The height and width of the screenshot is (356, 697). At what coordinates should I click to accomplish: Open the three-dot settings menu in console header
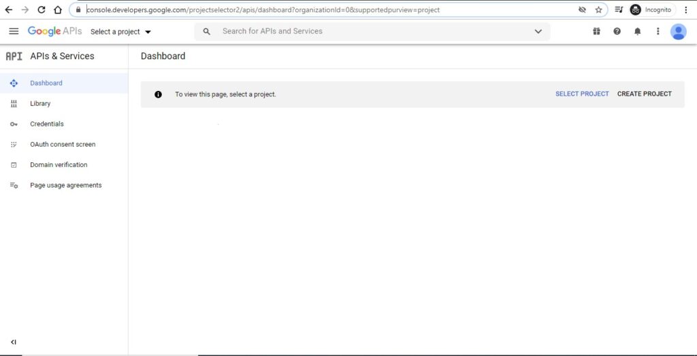(658, 31)
